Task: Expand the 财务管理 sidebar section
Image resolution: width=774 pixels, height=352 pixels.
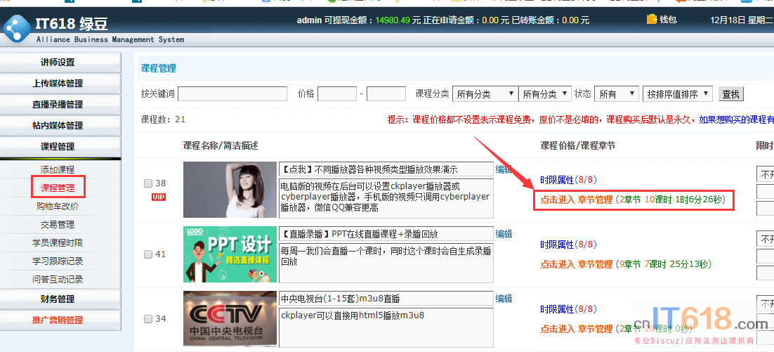Action: pos(58,299)
